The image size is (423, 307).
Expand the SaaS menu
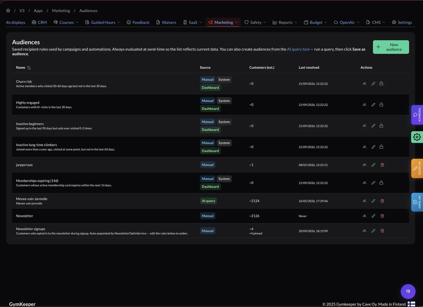point(192,22)
